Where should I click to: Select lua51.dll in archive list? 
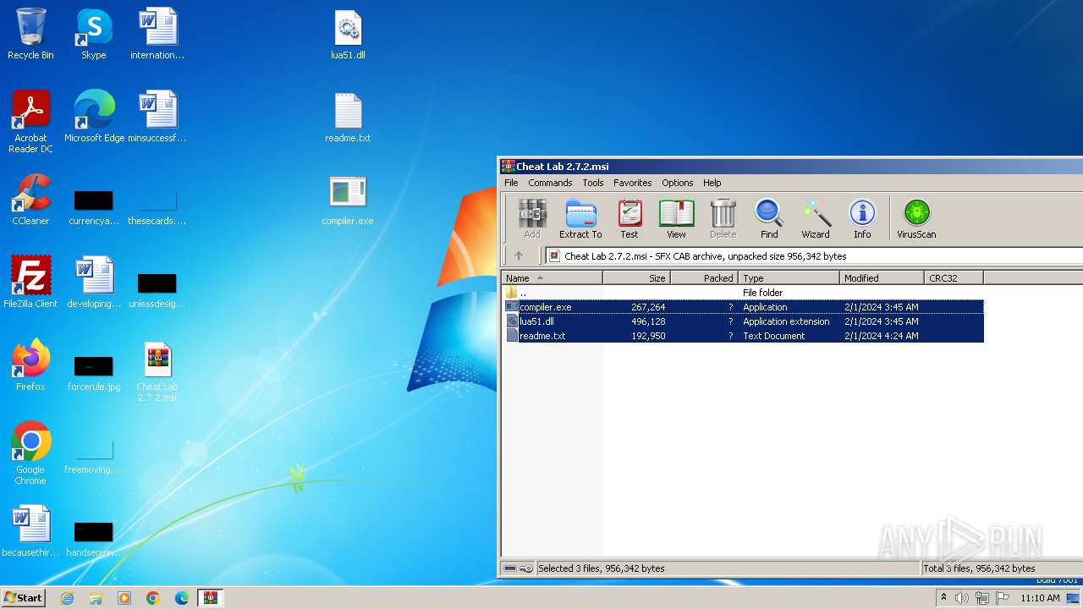pyautogui.click(x=744, y=321)
